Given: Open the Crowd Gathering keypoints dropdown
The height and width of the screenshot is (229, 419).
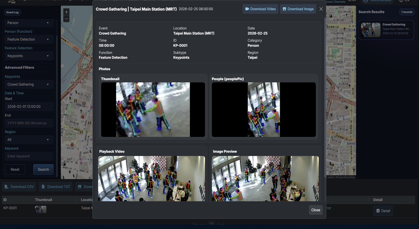Looking at the screenshot, I should 29,84.
